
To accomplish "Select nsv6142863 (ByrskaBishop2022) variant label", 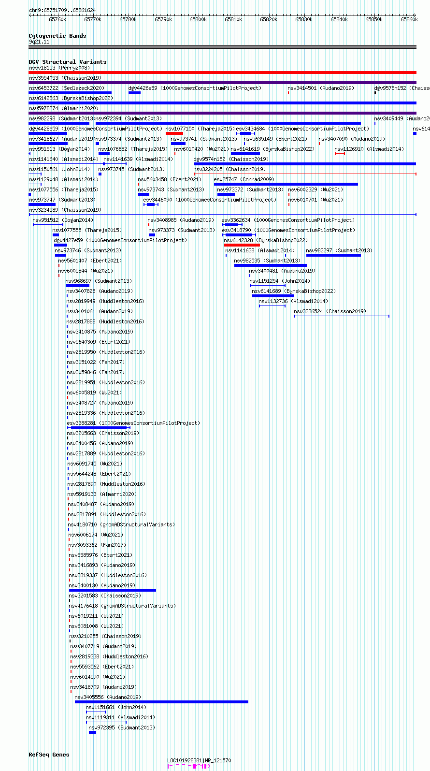I will [x=71, y=98].
